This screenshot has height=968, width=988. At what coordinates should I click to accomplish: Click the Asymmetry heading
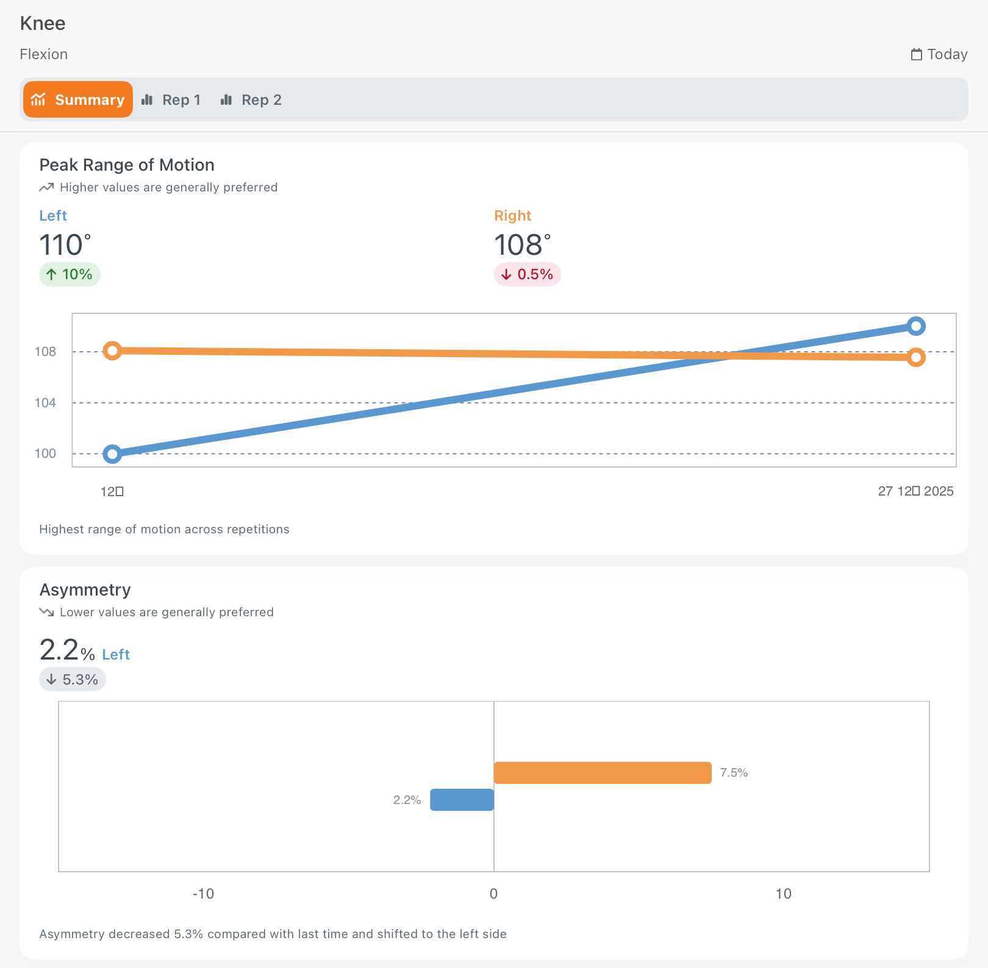click(85, 590)
